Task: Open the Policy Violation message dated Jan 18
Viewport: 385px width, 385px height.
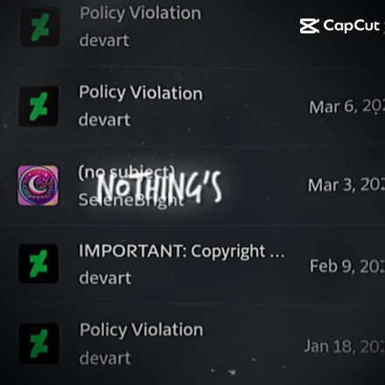Action: [192, 344]
